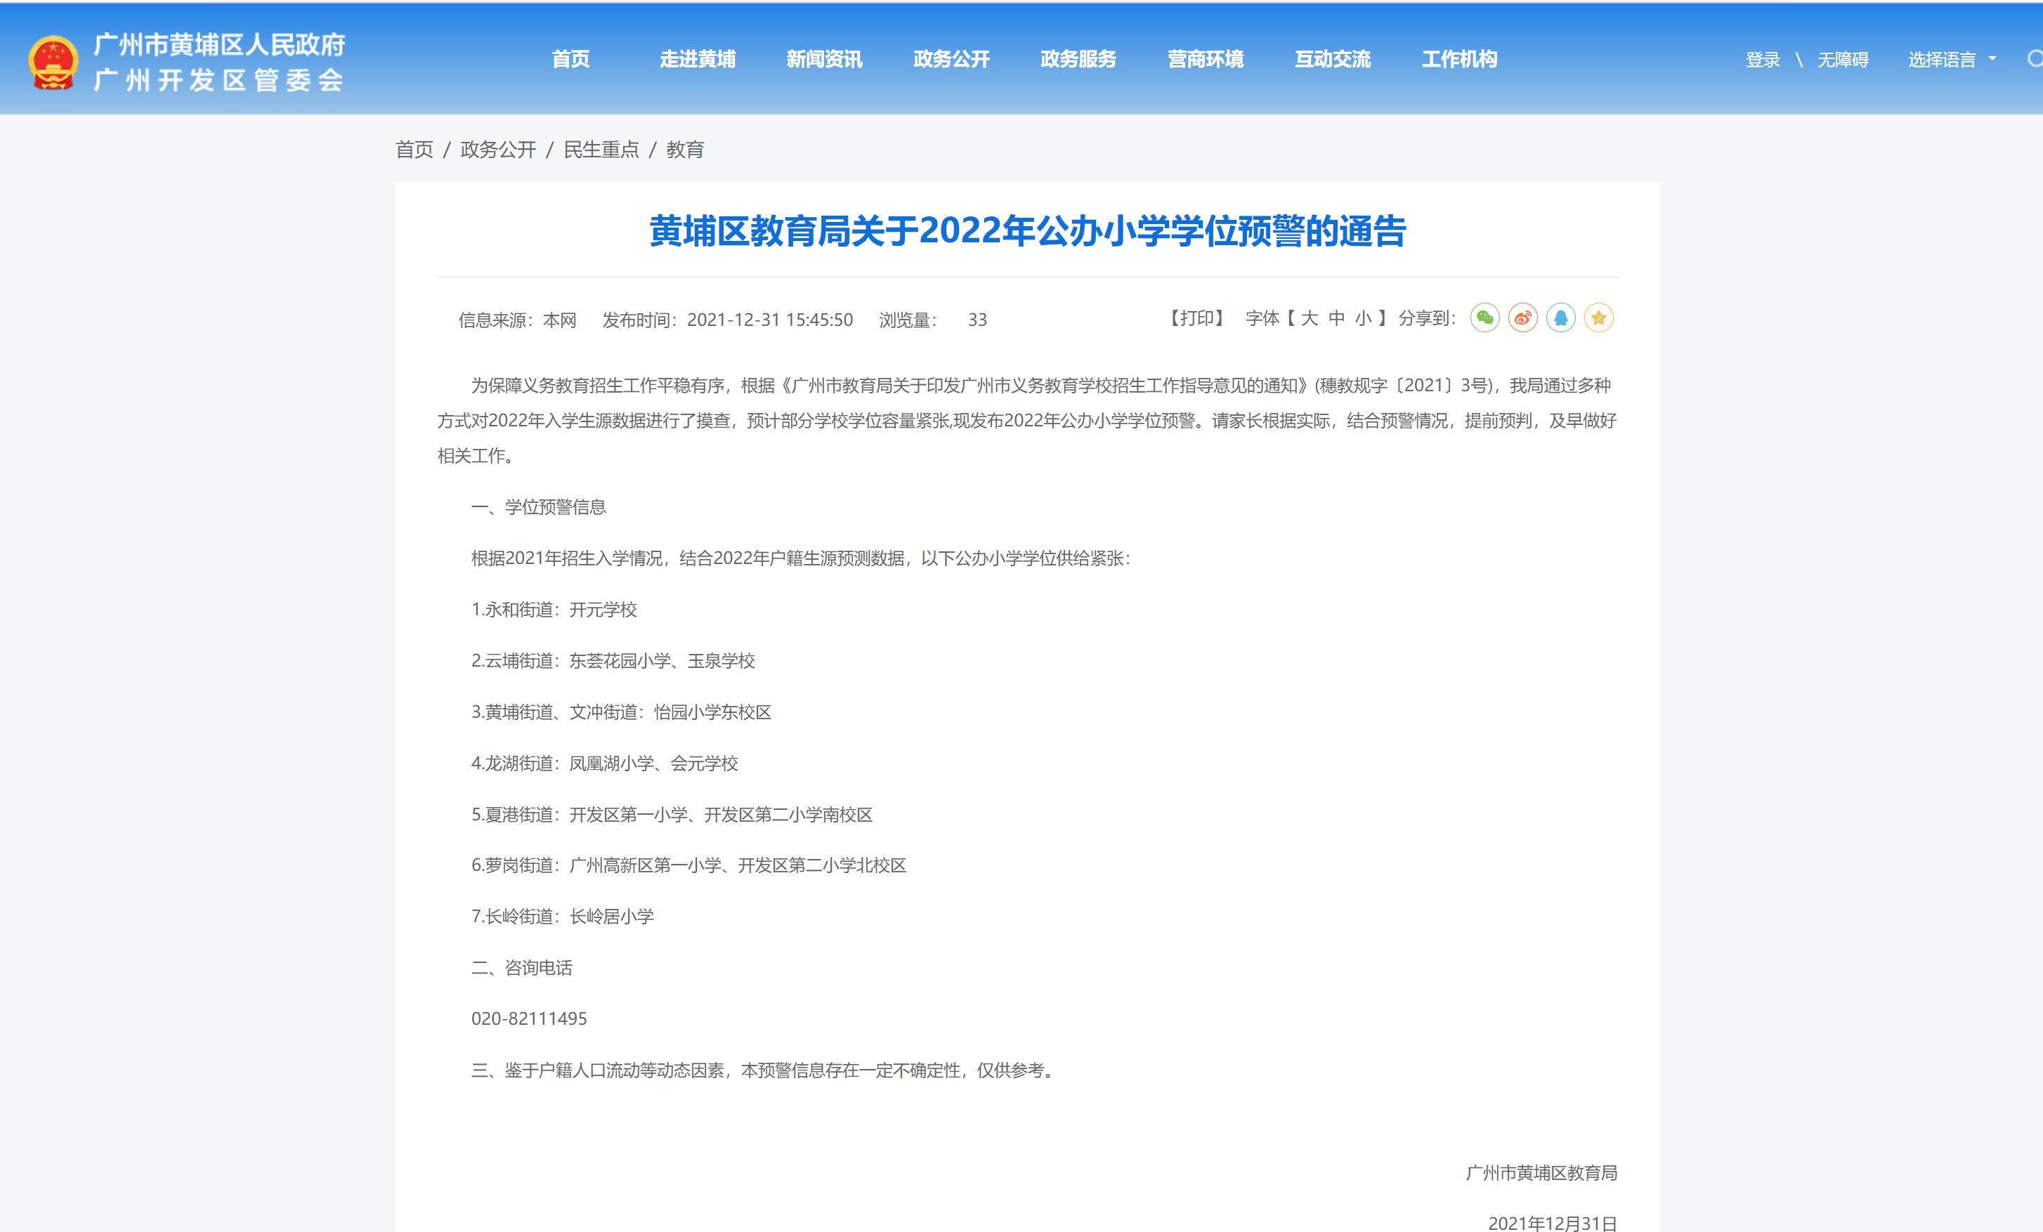The width and height of the screenshot is (2043, 1232).
Task: Click the view count 33
Action: pos(977,320)
